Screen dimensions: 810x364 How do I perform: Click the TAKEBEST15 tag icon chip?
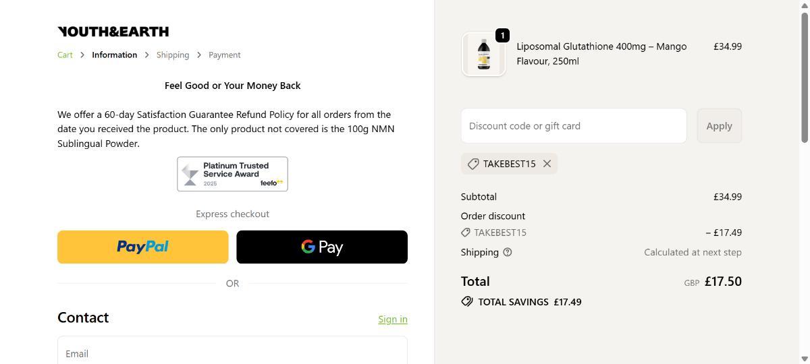tap(473, 164)
